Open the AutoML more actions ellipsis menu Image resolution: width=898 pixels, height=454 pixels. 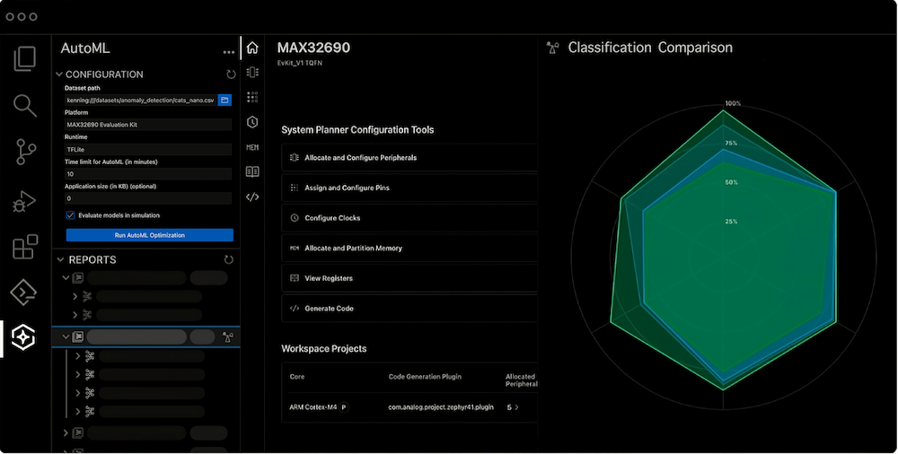229,52
